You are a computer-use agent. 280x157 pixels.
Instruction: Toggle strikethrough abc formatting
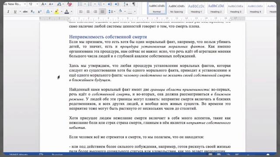pyautogui.click(x=25, y=12)
